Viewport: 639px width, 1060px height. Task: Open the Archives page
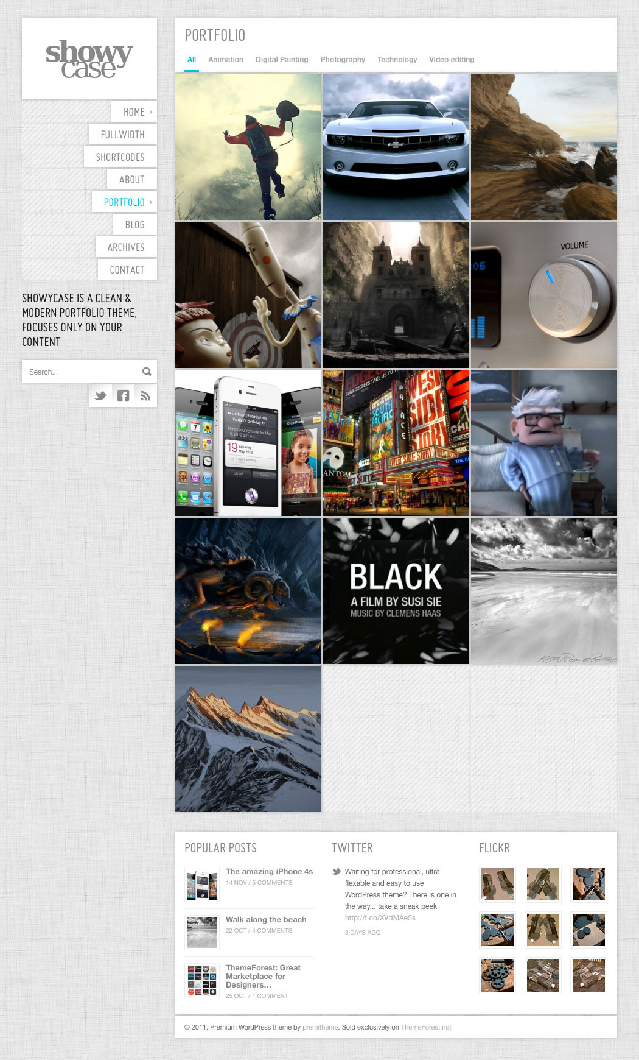[x=126, y=247]
